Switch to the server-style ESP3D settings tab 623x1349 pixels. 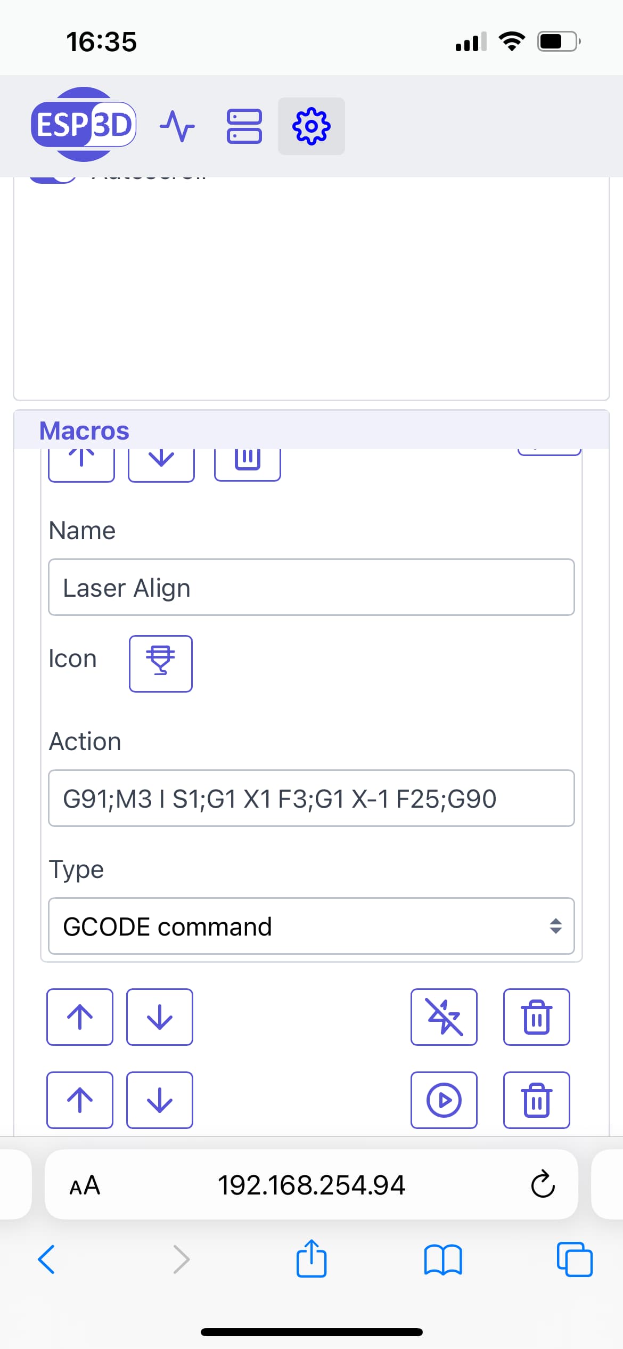(x=244, y=126)
